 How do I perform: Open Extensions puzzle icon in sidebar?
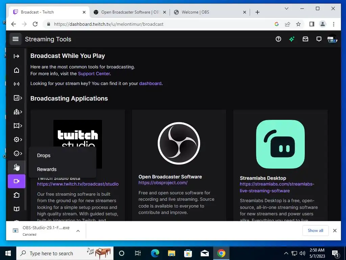coord(17,195)
